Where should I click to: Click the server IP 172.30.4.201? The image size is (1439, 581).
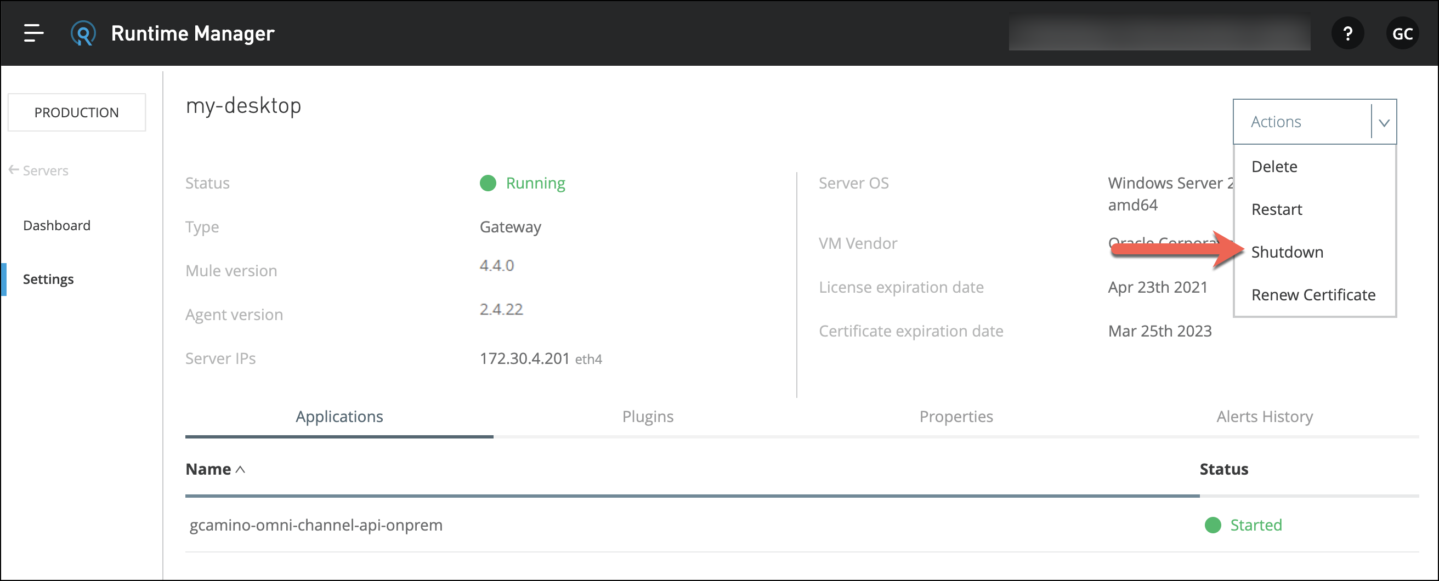pos(524,358)
